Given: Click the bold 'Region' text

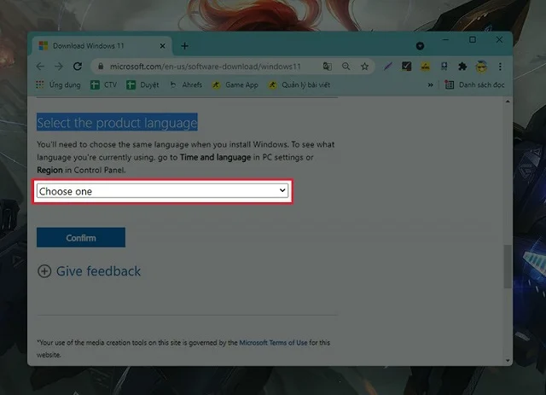Looking at the screenshot, I should pyautogui.click(x=49, y=170).
